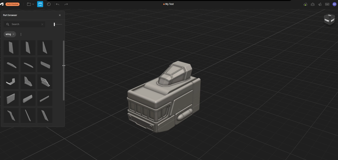
Task: Redo the action with the arrow icon
Action: point(66,4)
